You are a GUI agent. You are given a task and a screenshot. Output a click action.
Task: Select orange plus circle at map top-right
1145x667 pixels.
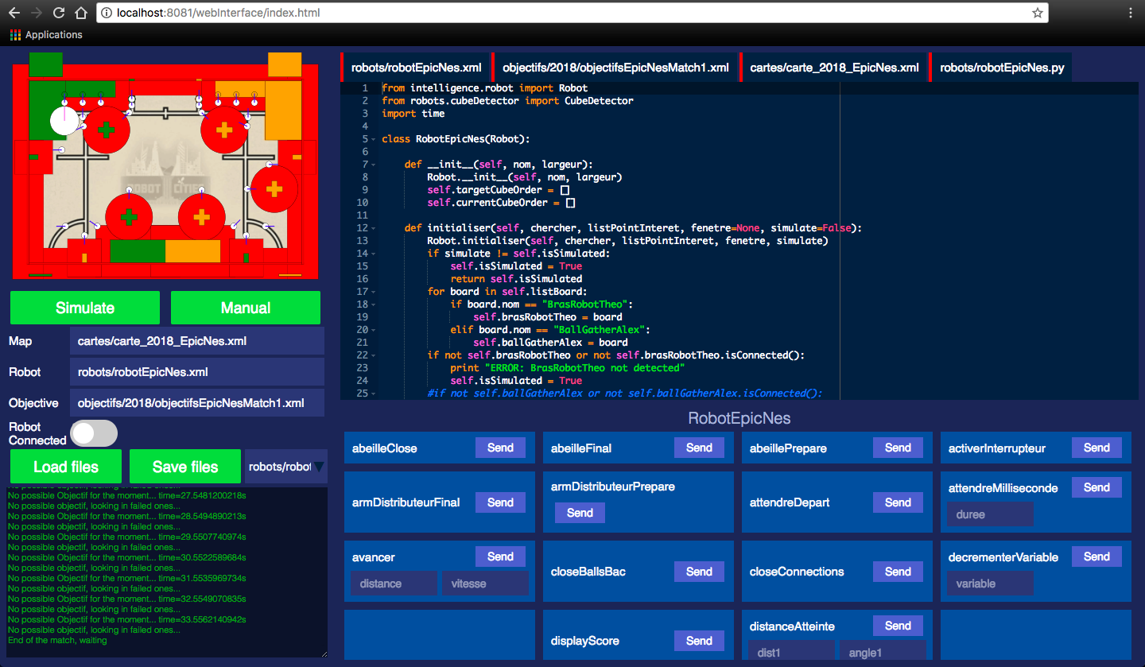224,129
